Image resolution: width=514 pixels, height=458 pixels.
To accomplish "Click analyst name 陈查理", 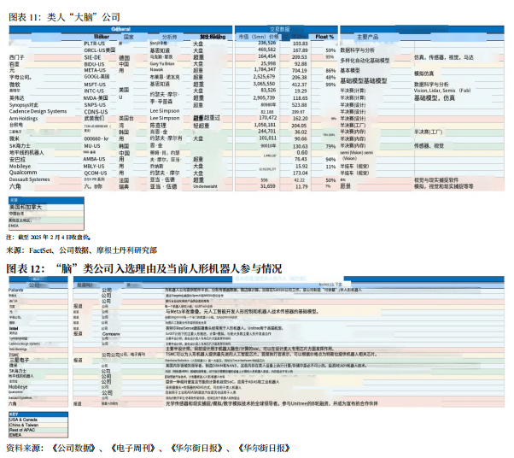I will [158, 126].
